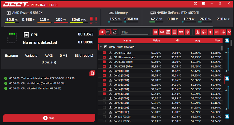Image resolution: width=234 pixels, height=125 pixels.
Task: Sort sensors by the Value column
Action: click(x=156, y=40)
